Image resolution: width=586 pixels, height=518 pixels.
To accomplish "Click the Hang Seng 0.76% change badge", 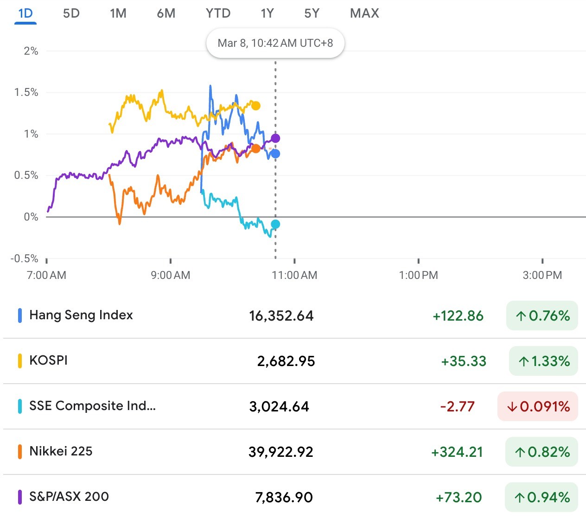I will tap(542, 316).
